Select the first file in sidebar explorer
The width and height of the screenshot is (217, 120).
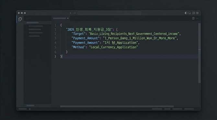coord(36,26)
